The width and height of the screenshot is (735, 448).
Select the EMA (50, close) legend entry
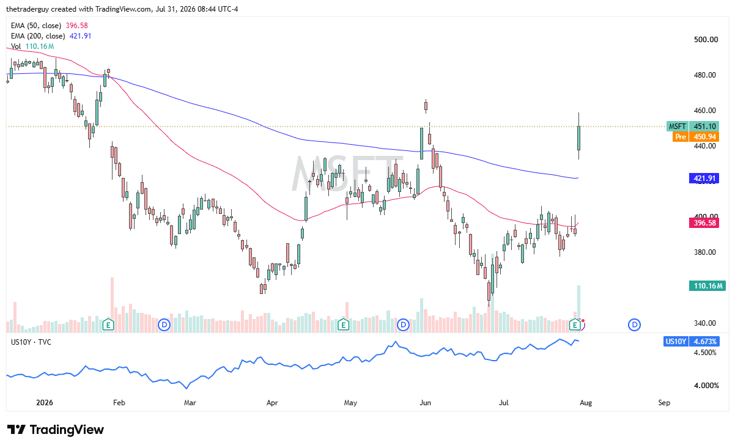pyautogui.click(x=50, y=26)
